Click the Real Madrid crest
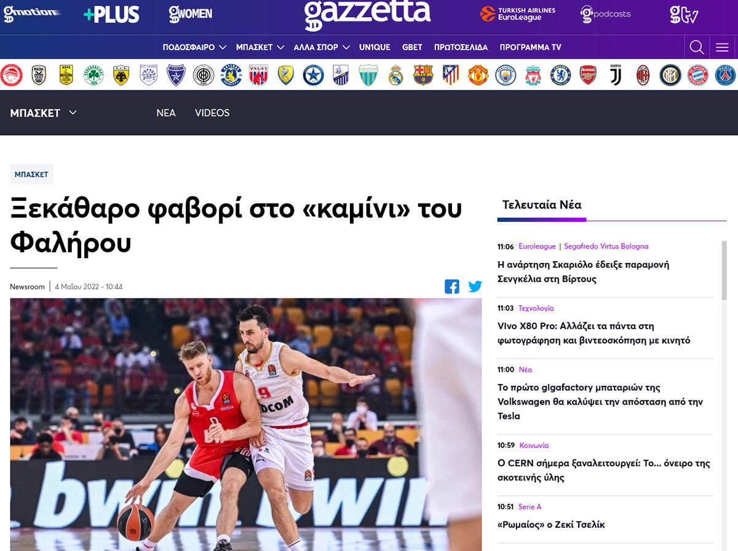 [x=395, y=75]
